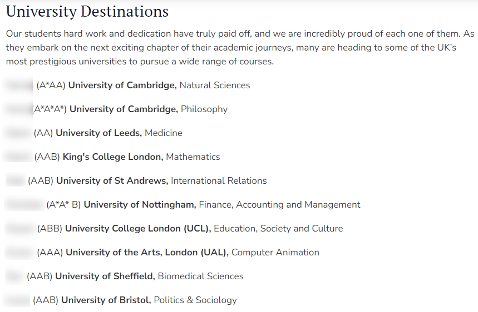Click the blurred name before (A*AA)

tap(19, 85)
